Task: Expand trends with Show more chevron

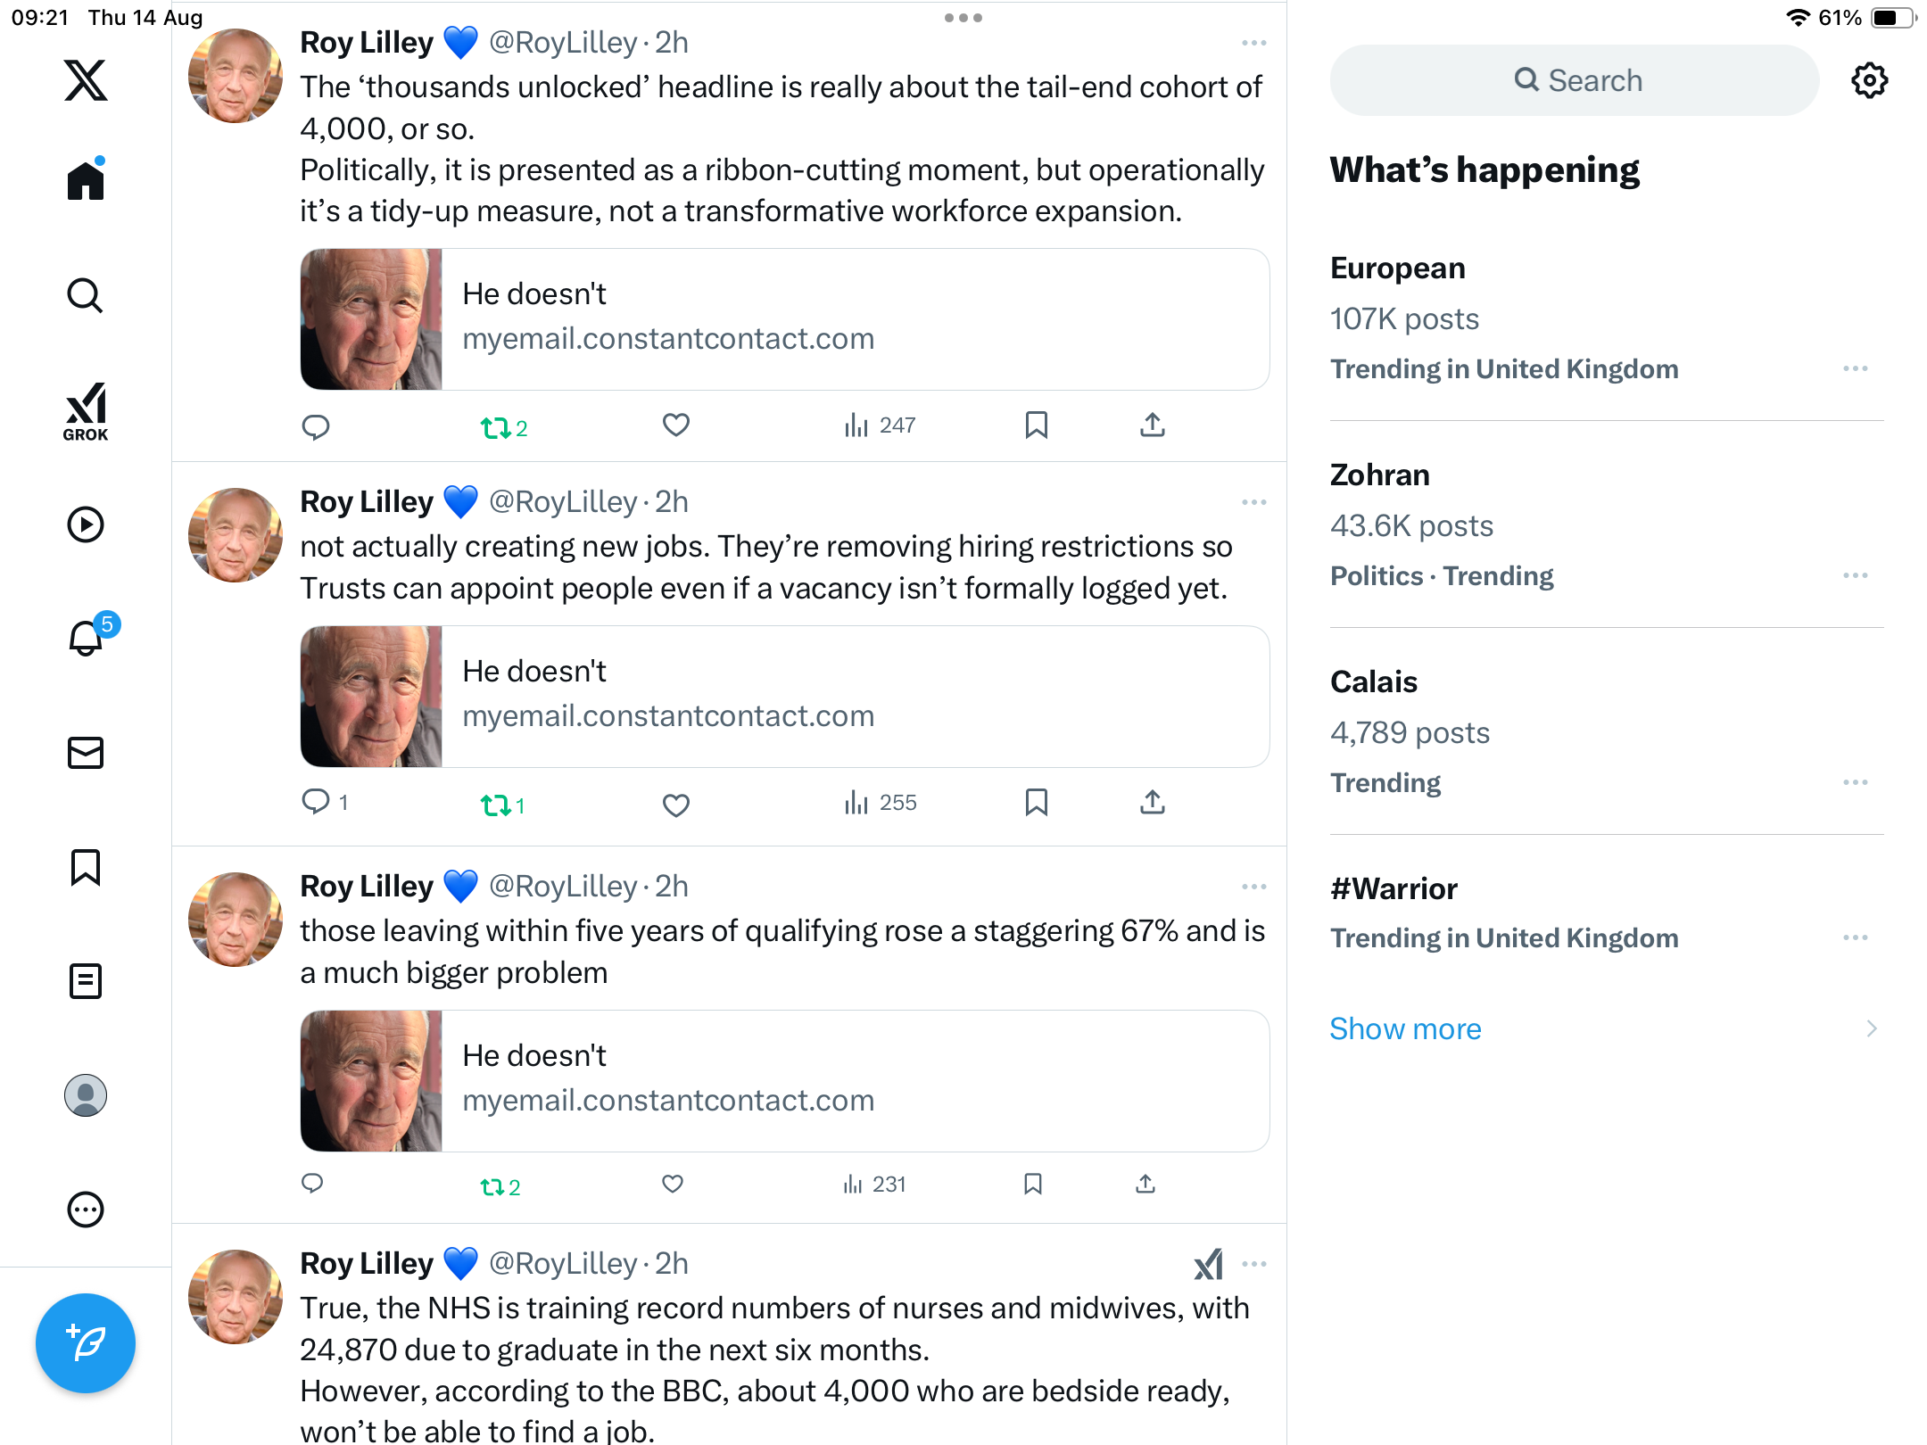Action: [1872, 1028]
